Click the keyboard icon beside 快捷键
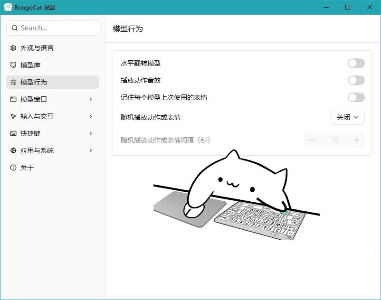 pyautogui.click(x=13, y=133)
